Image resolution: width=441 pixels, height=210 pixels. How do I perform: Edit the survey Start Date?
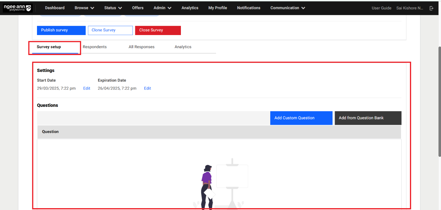click(87, 89)
